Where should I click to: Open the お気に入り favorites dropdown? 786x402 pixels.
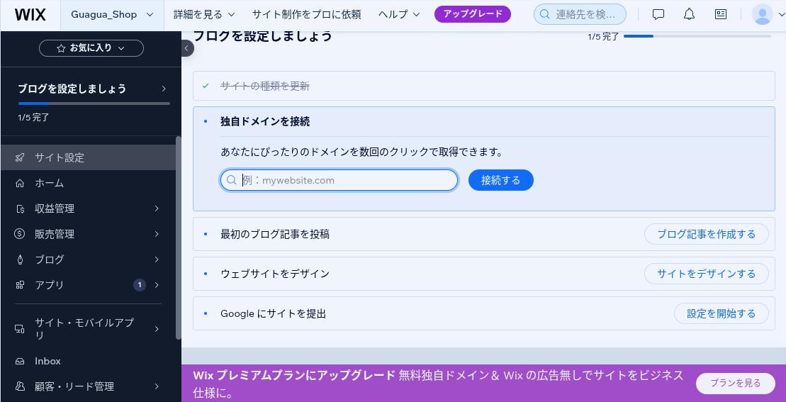[91, 48]
